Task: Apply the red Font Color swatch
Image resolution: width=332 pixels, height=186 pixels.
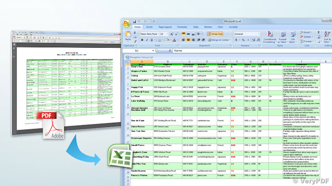Action: click(x=174, y=40)
